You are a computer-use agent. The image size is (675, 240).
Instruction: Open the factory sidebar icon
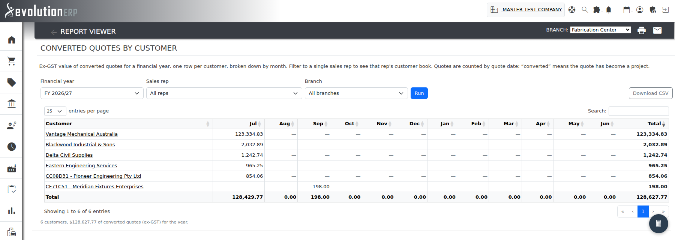(x=12, y=168)
